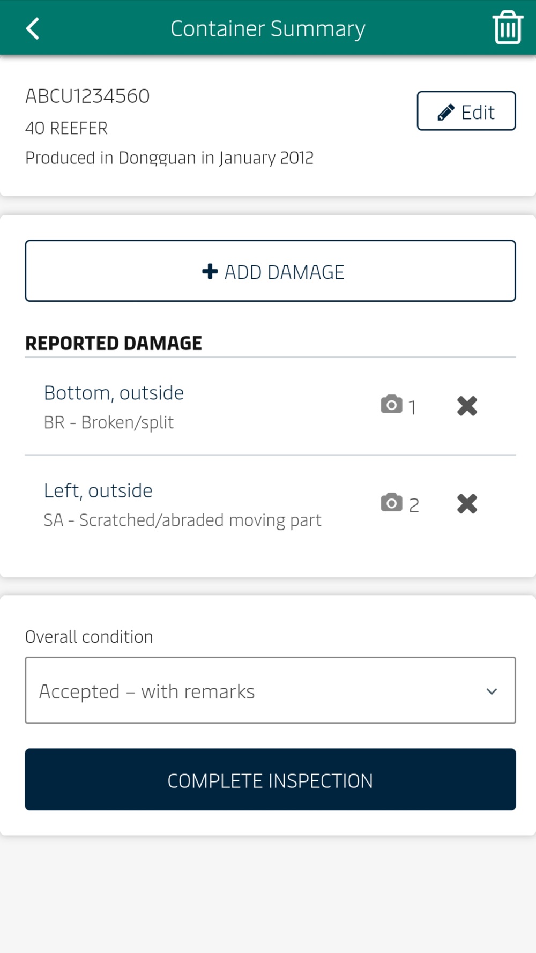Click COMPLETE INSPECTION
Screen dimensions: 536x953
coord(270,779)
